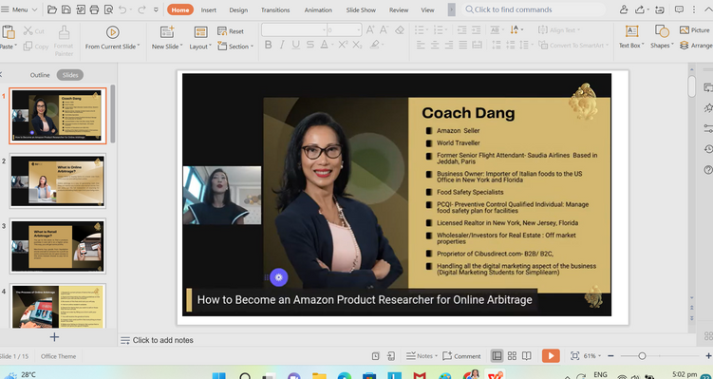Click the Open file folder icon

(52, 9)
